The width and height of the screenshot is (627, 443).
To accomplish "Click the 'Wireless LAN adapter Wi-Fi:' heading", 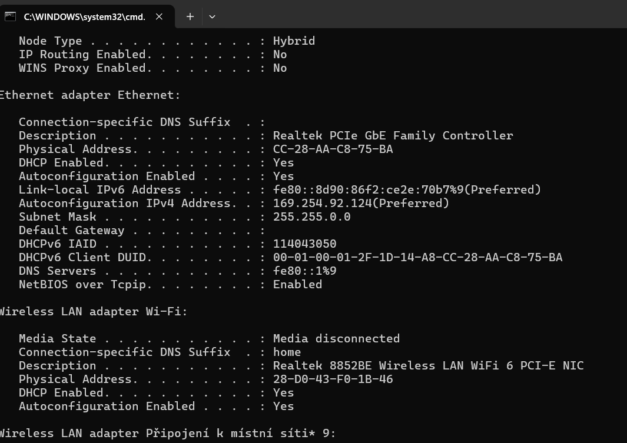I will [93, 312].
